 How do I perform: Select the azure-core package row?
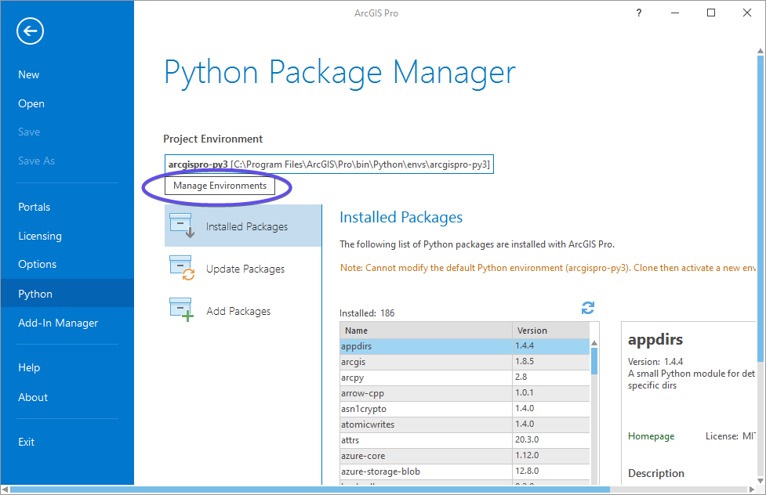pyautogui.click(x=465, y=456)
